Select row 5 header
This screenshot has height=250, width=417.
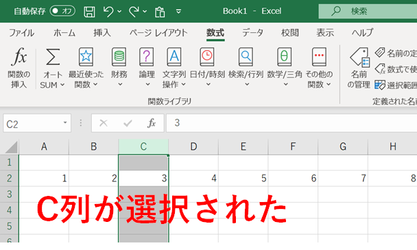tap(10, 226)
